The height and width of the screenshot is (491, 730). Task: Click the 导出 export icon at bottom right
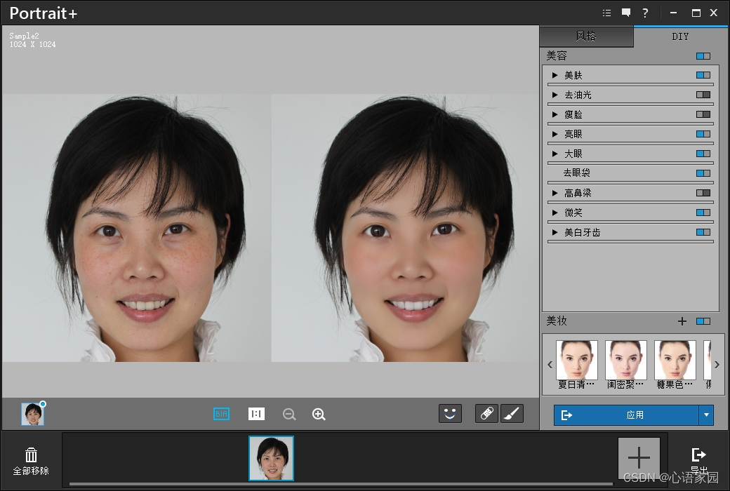tap(698, 455)
